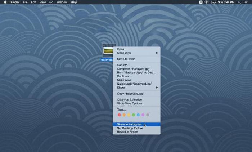Open the Apple menu

[5, 2]
